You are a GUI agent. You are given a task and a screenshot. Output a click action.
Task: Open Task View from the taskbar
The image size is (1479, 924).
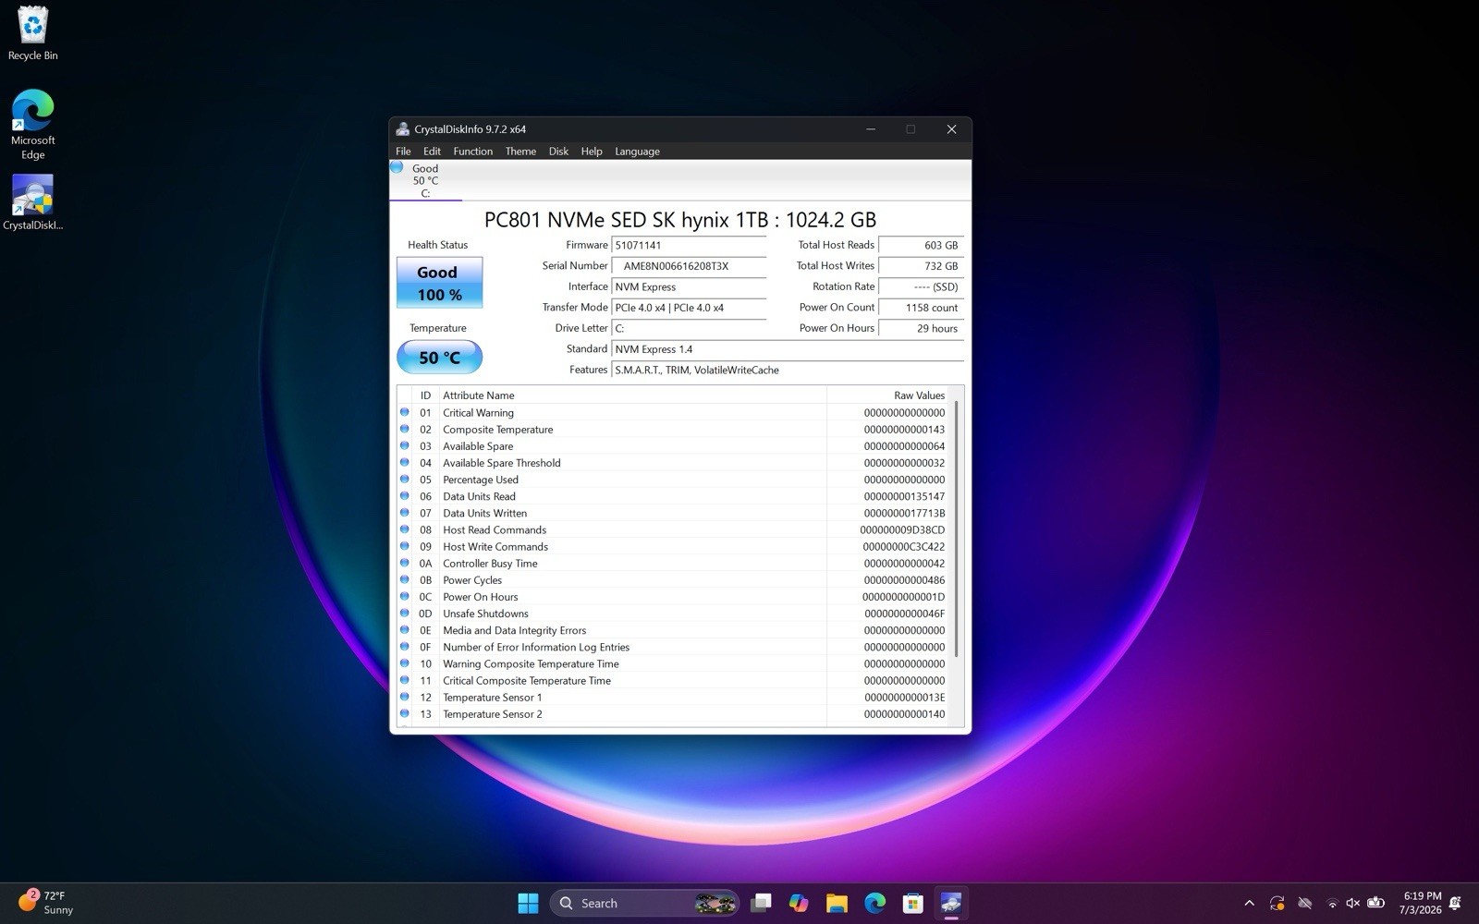click(x=761, y=903)
